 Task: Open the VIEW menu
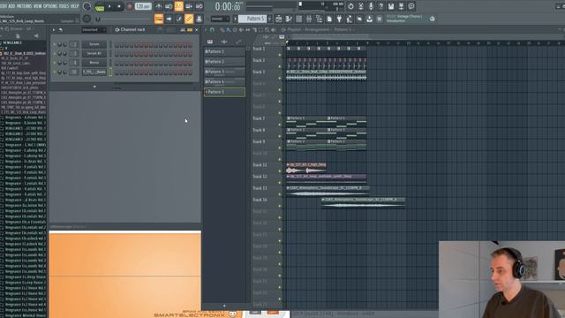[x=37, y=6]
